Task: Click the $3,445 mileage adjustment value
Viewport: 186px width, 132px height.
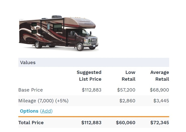Action: (161, 101)
